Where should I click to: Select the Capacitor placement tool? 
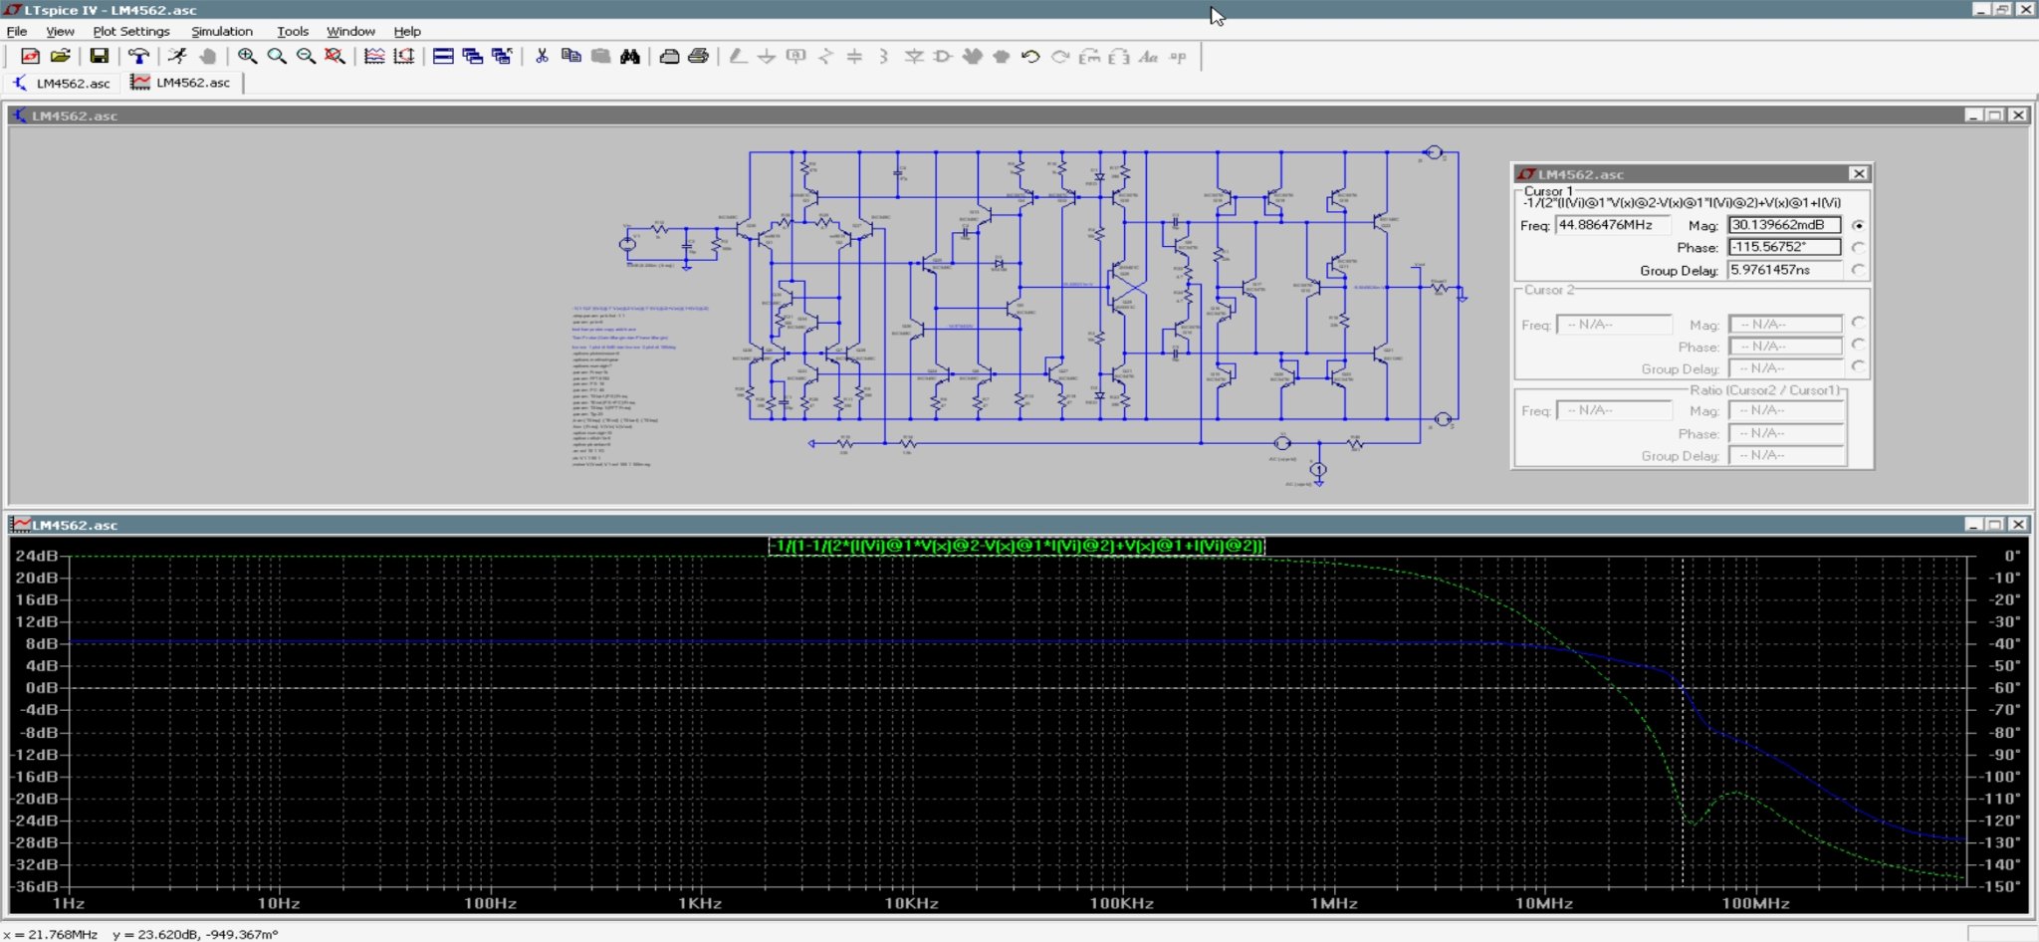[x=854, y=56]
